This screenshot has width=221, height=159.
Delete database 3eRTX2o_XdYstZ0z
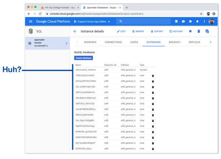[x=153, y=104]
